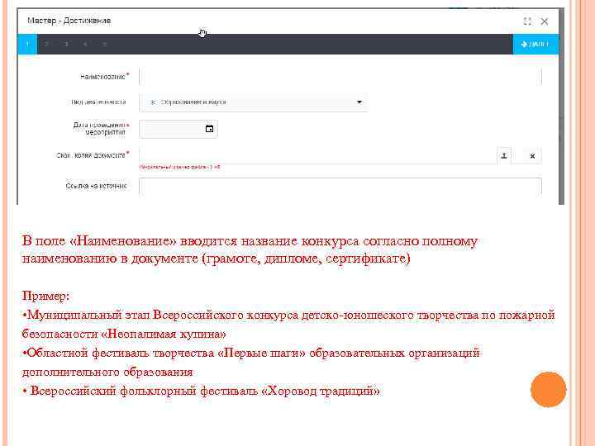Image resolution: width=595 pixels, height=446 pixels.
Task: Click the Ссылка на источник label
Action: point(96,186)
